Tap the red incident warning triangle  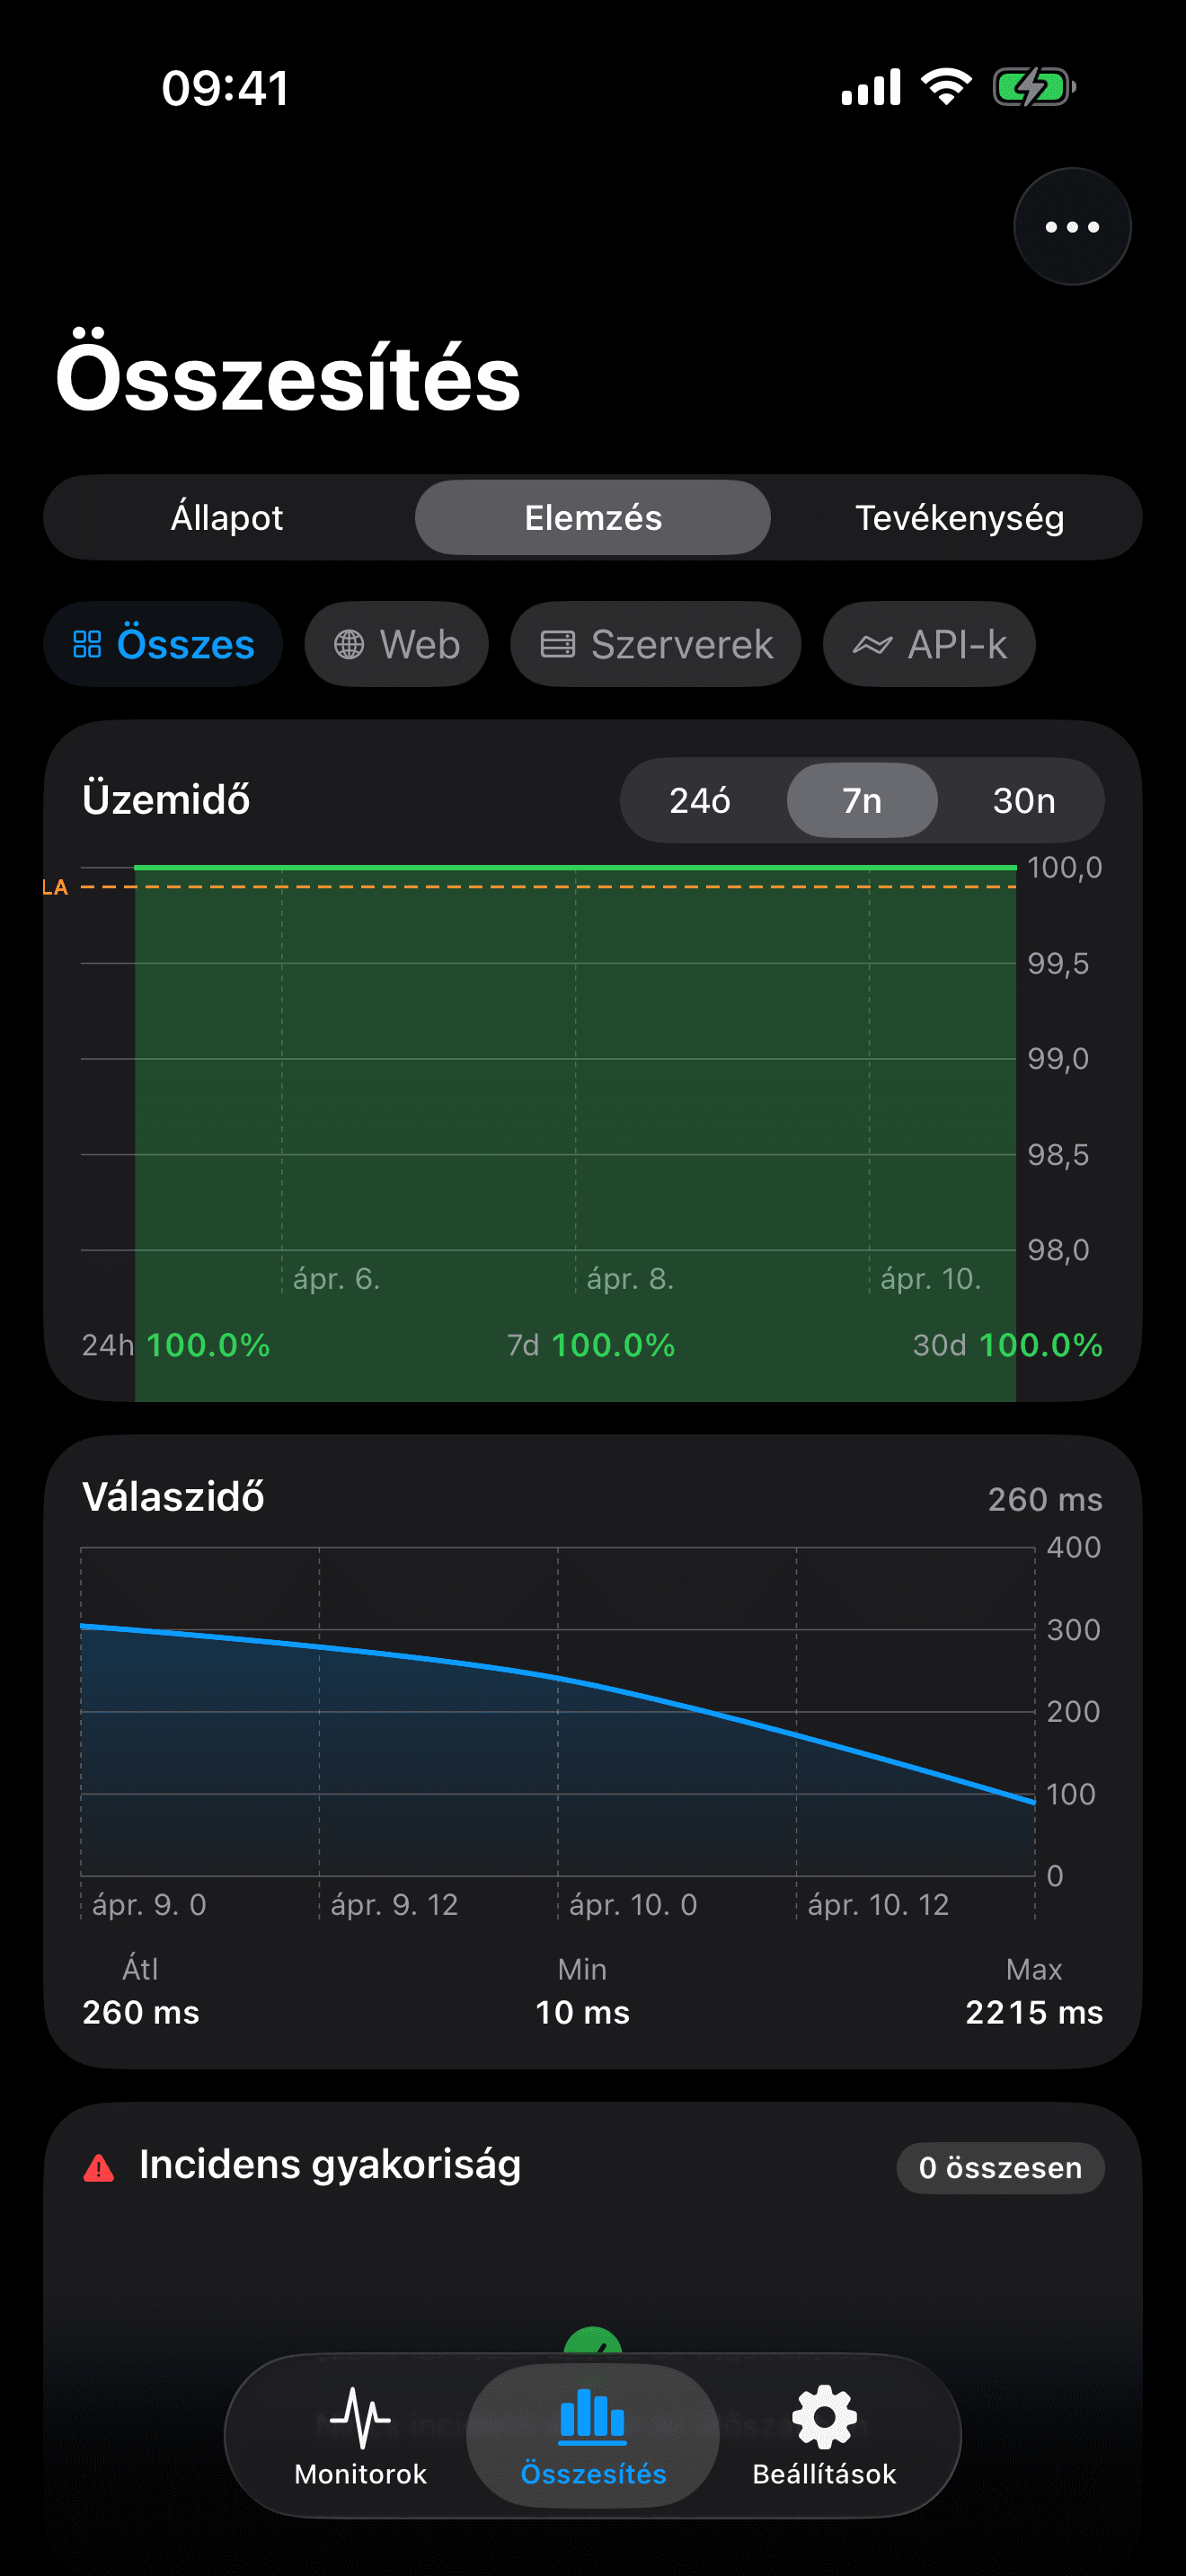pyautogui.click(x=99, y=2168)
